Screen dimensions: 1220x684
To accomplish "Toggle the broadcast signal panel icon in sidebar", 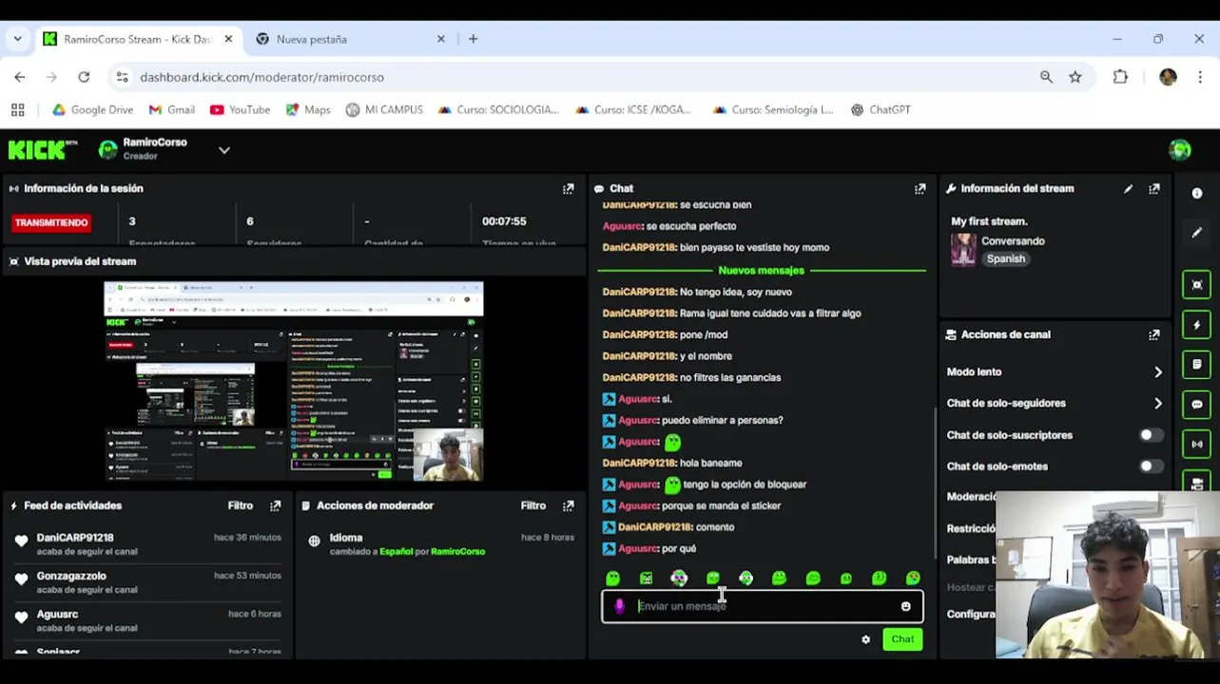I will coord(1196,445).
